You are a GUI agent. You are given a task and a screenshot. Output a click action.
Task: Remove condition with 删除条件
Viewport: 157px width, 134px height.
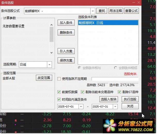click(66, 33)
